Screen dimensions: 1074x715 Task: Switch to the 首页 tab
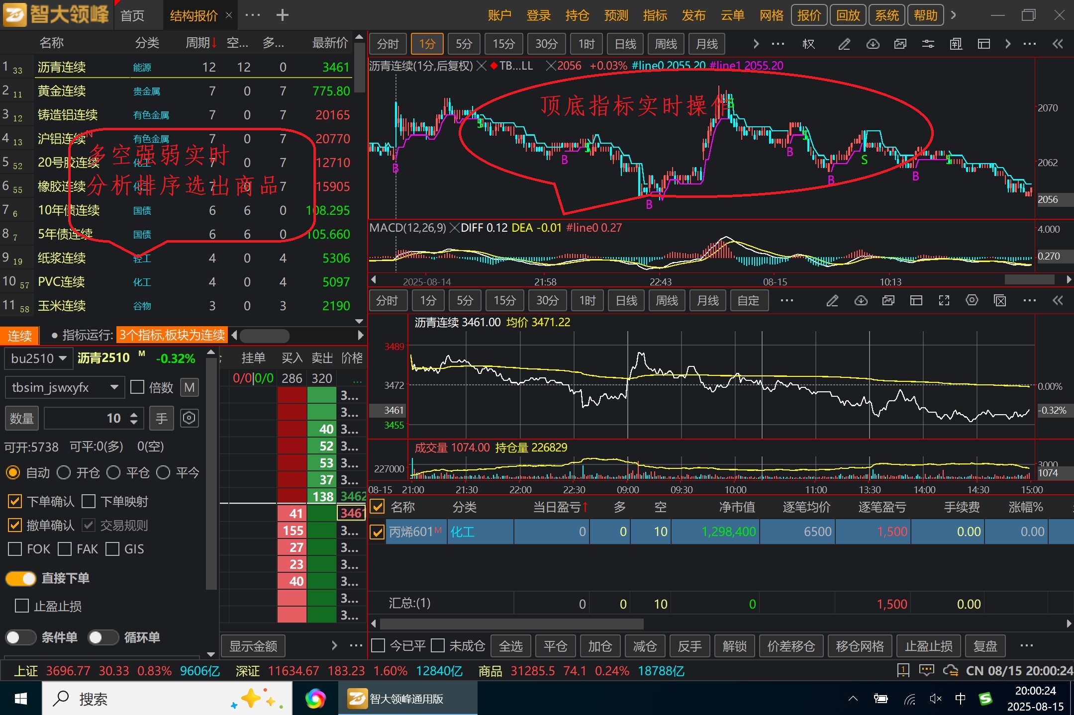tap(133, 15)
